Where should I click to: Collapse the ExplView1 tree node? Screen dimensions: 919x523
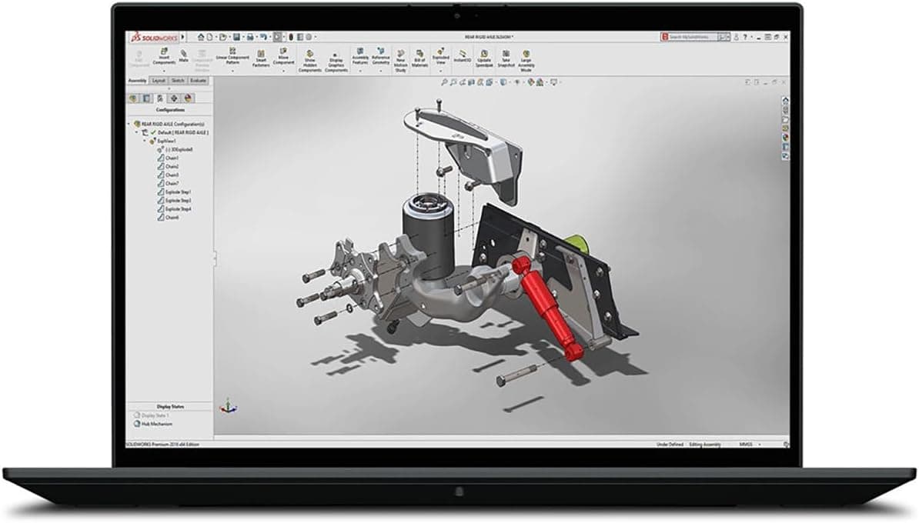tap(143, 142)
